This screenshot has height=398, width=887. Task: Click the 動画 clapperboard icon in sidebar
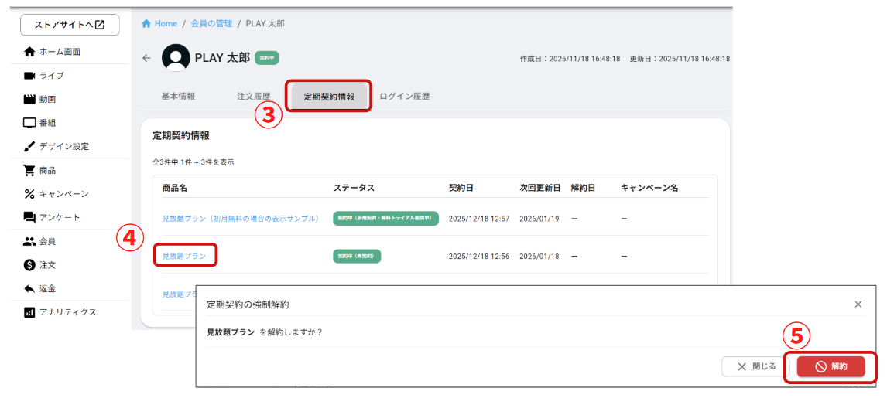point(29,100)
